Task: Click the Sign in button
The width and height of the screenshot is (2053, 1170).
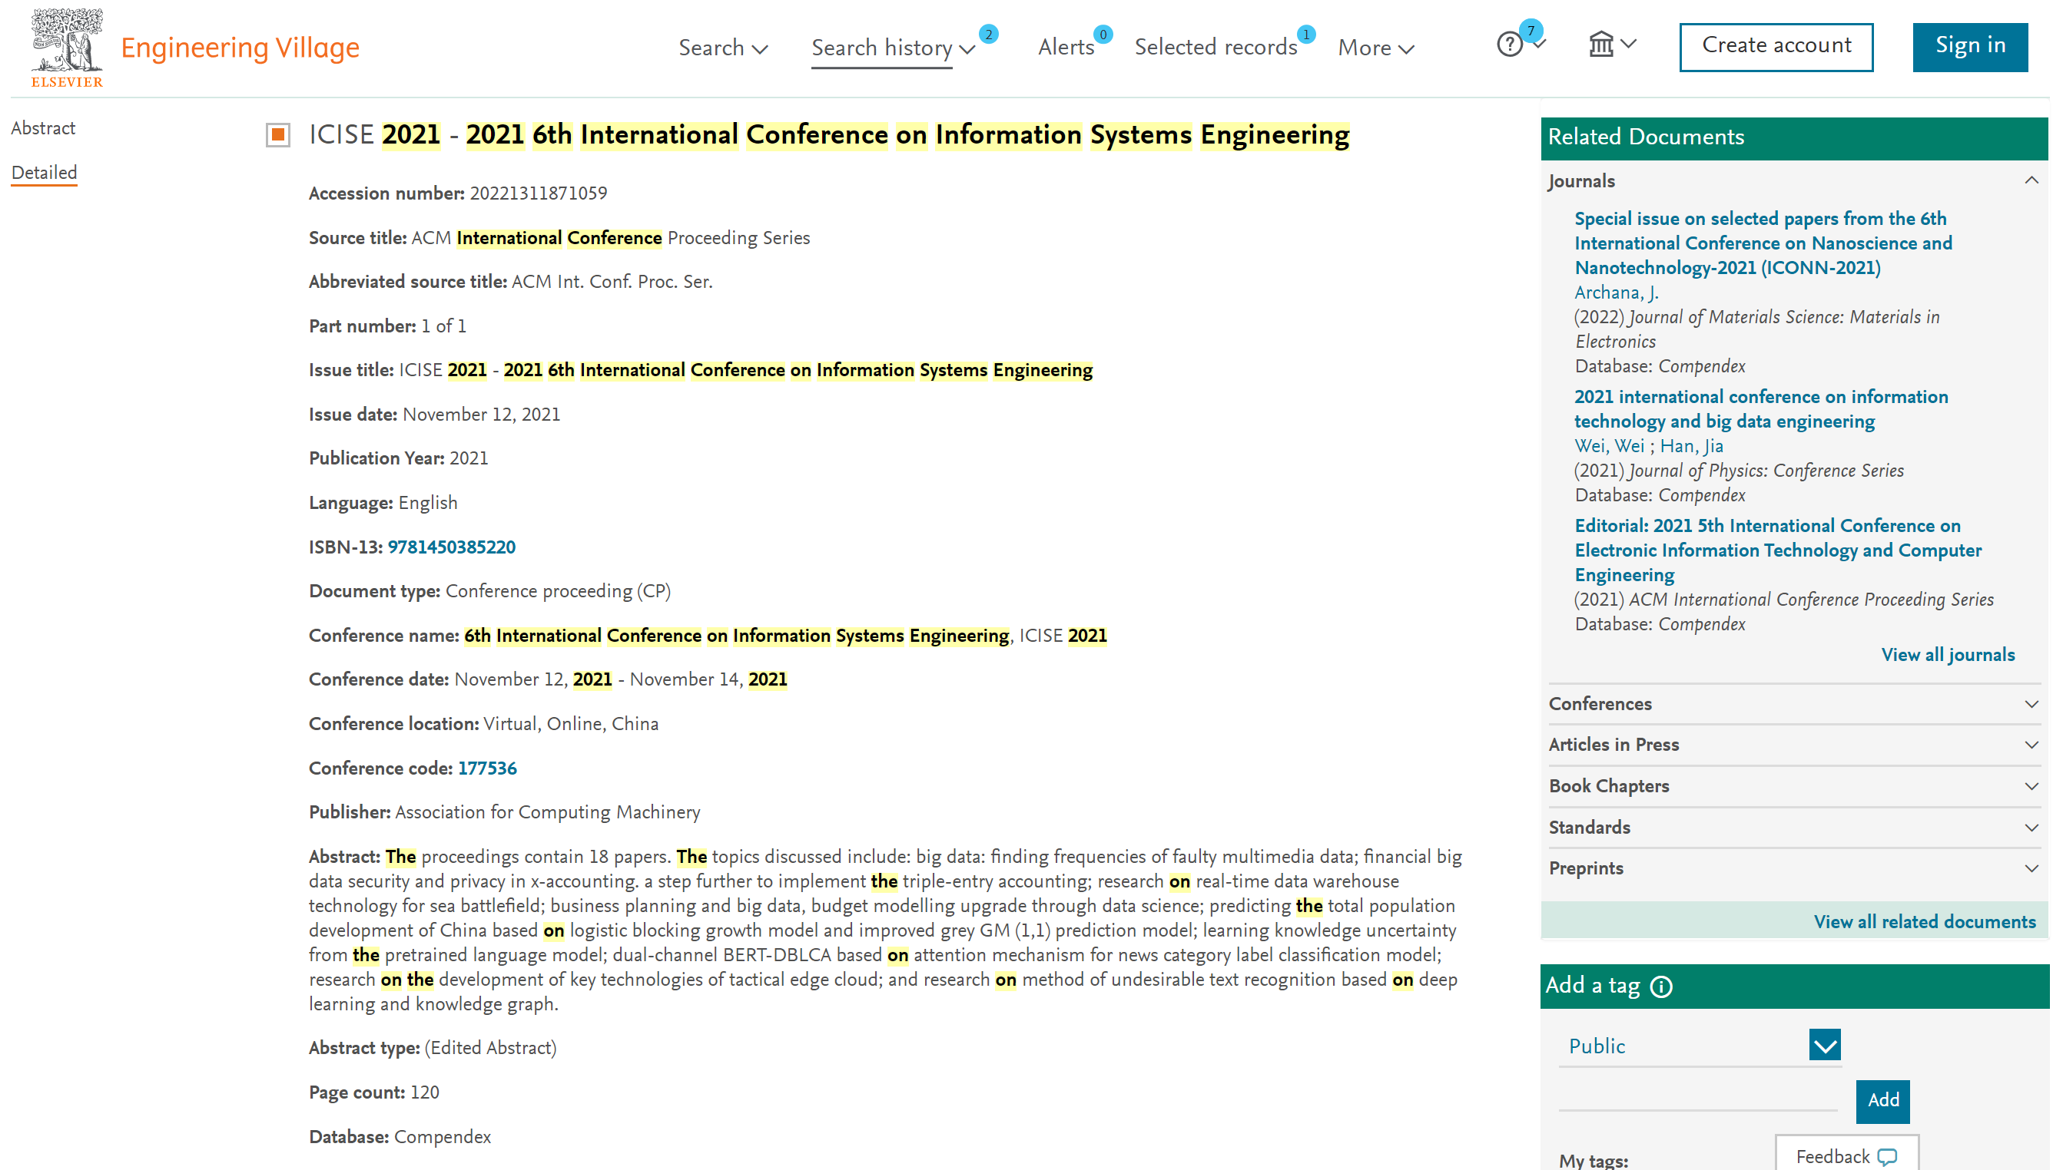Action: [x=1969, y=47]
